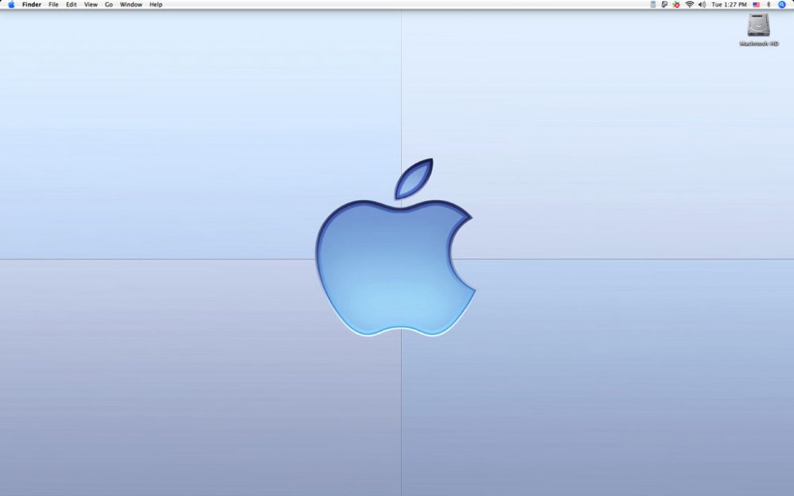Click the red and green status icon
The image size is (794, 496).
pos(676,5)
